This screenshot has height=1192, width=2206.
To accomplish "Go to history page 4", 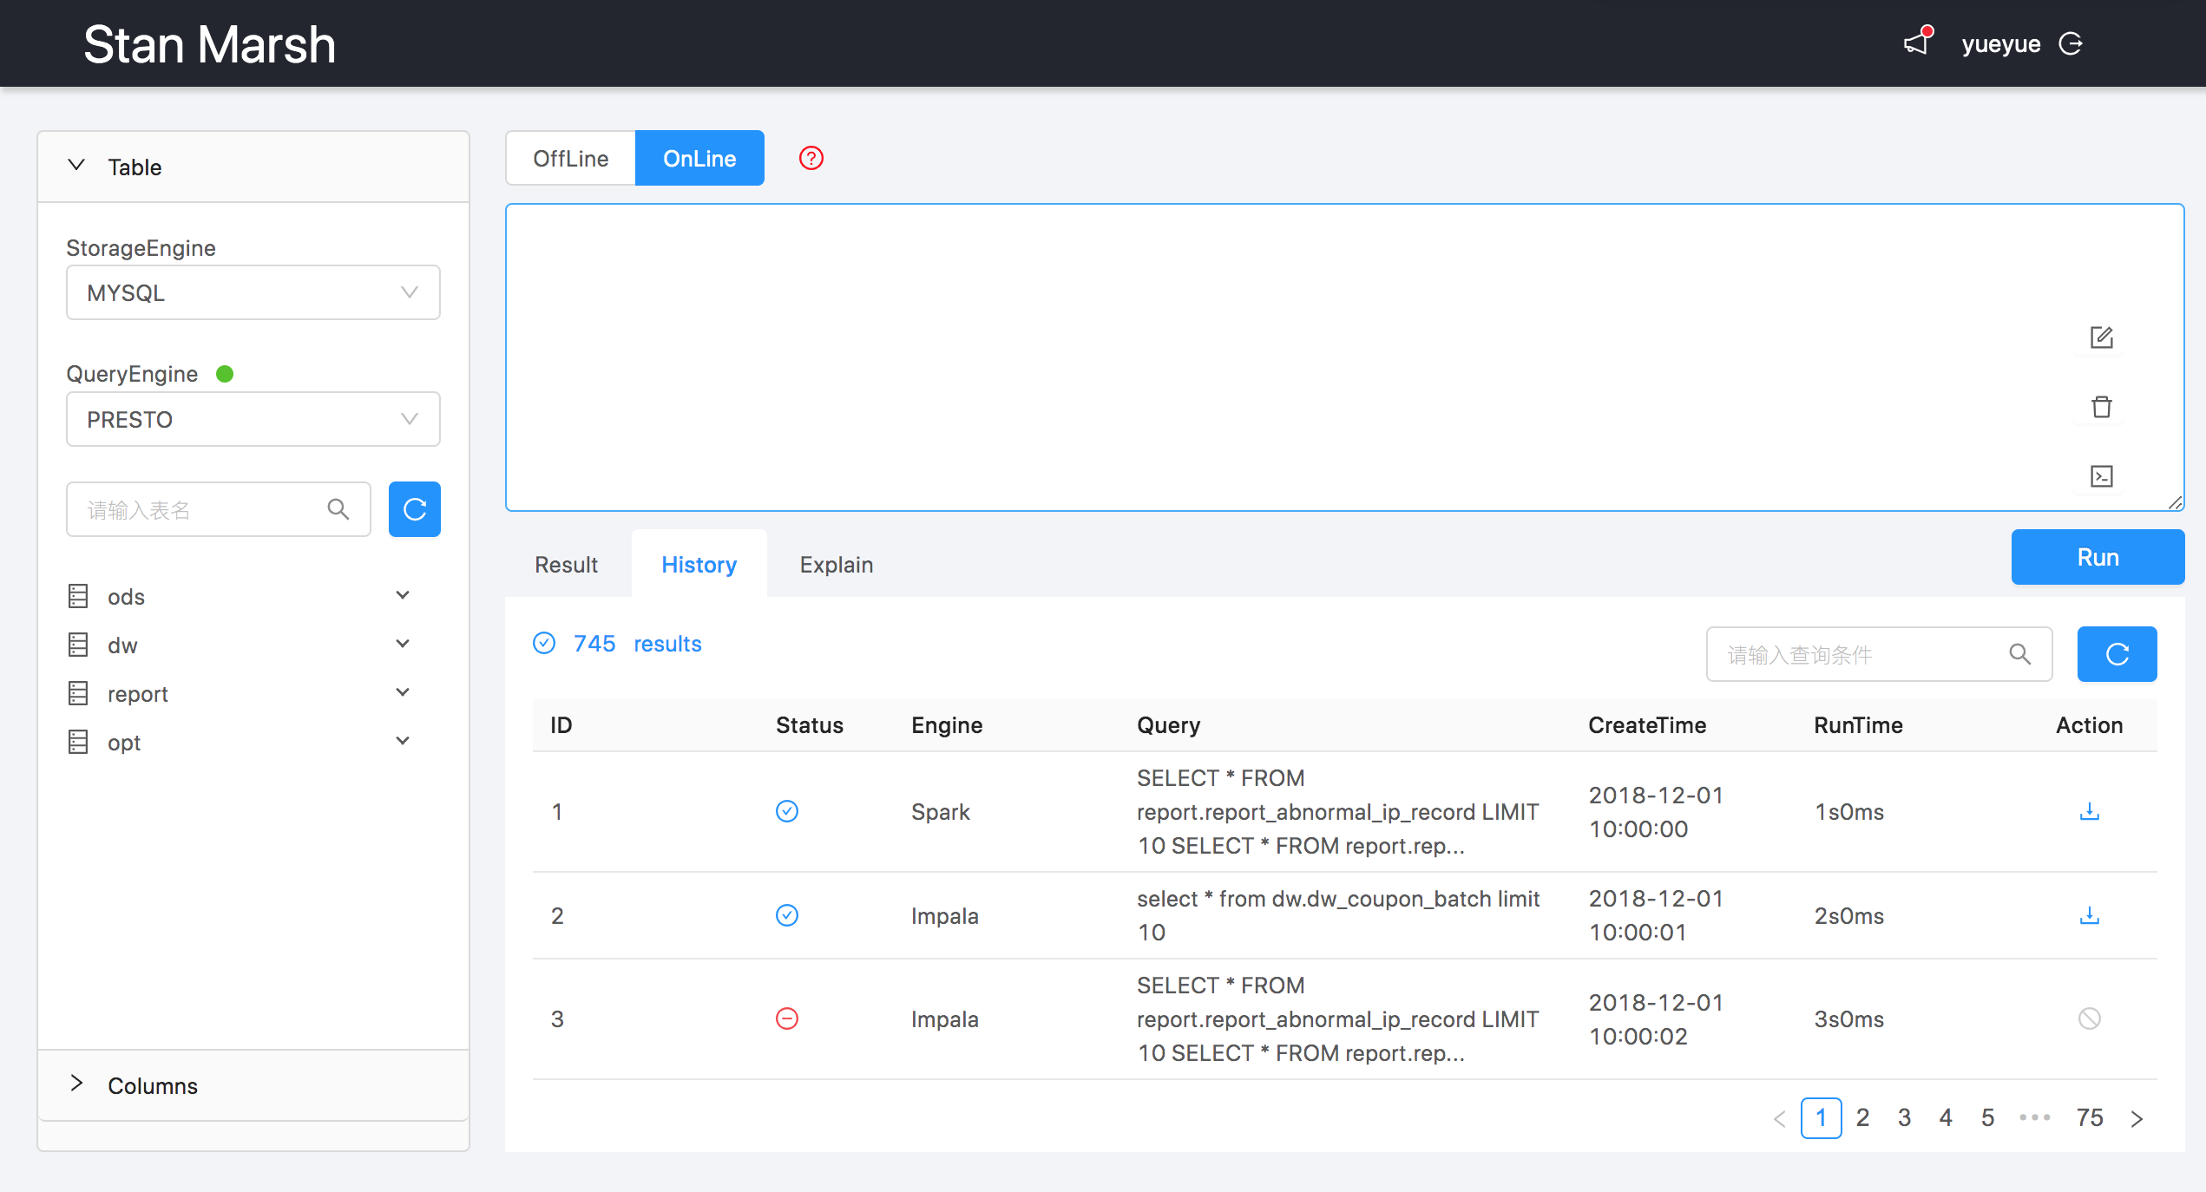I will (x=1946, y=1117).
